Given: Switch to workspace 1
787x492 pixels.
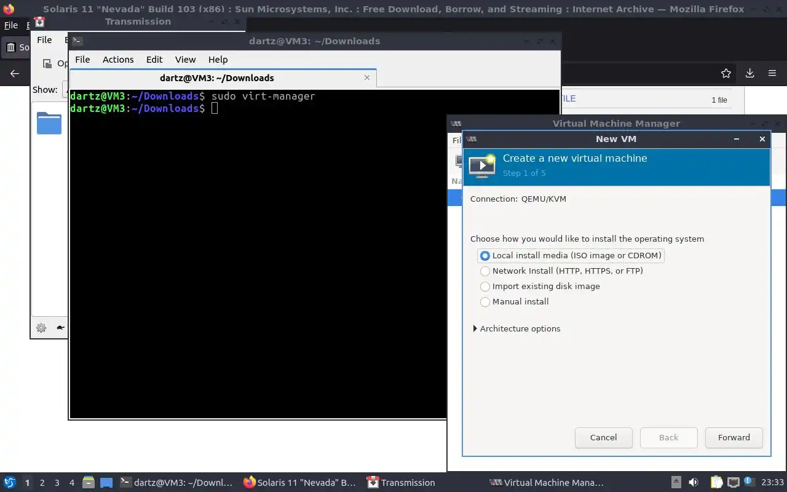Looking at the screenshot, I should (27, 483).
